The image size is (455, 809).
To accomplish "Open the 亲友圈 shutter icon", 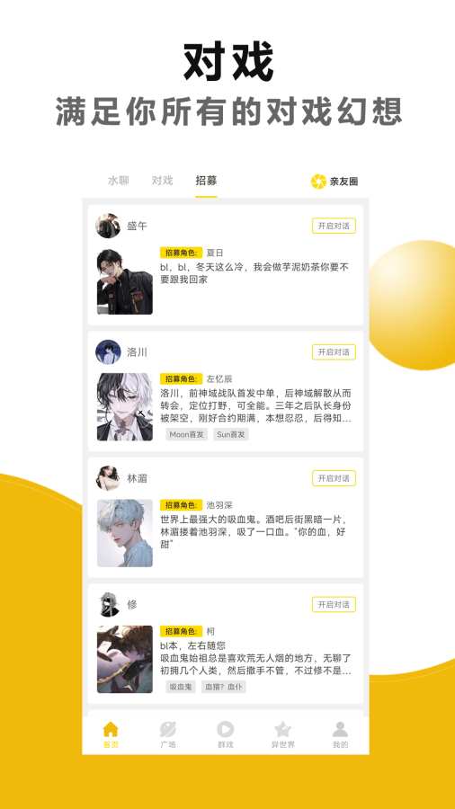I will point(318,181).
